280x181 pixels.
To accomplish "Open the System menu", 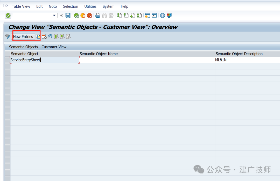I will pos(108,6).
